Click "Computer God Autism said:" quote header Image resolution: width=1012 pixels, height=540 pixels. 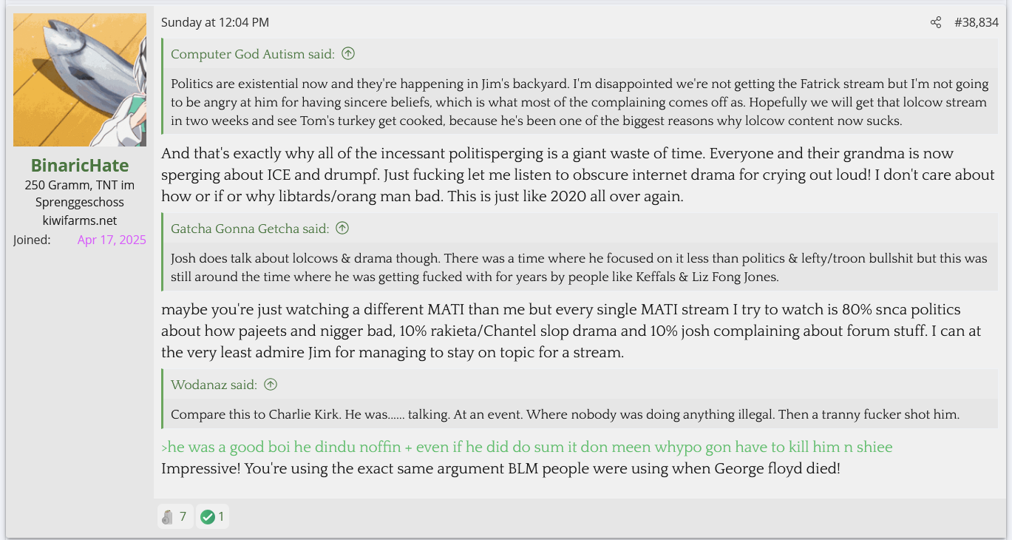[253, 54]
